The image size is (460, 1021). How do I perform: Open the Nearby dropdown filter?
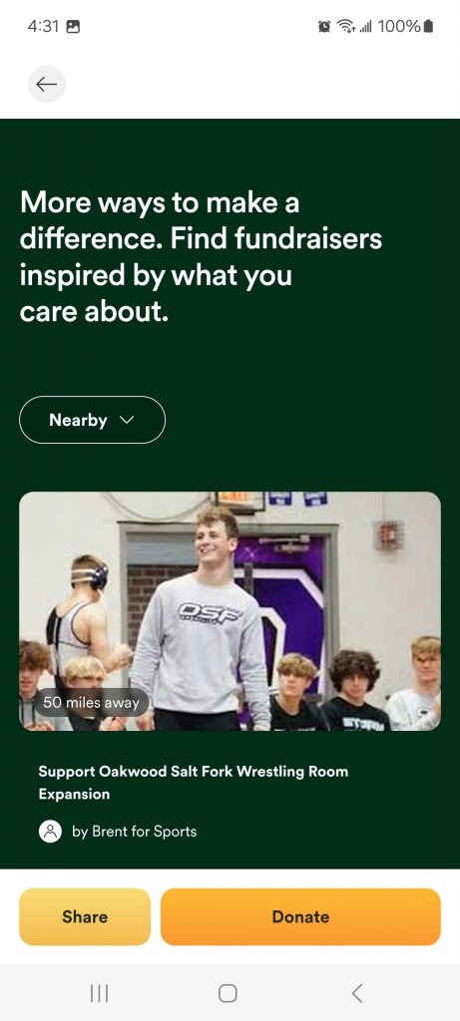point(93,420)
